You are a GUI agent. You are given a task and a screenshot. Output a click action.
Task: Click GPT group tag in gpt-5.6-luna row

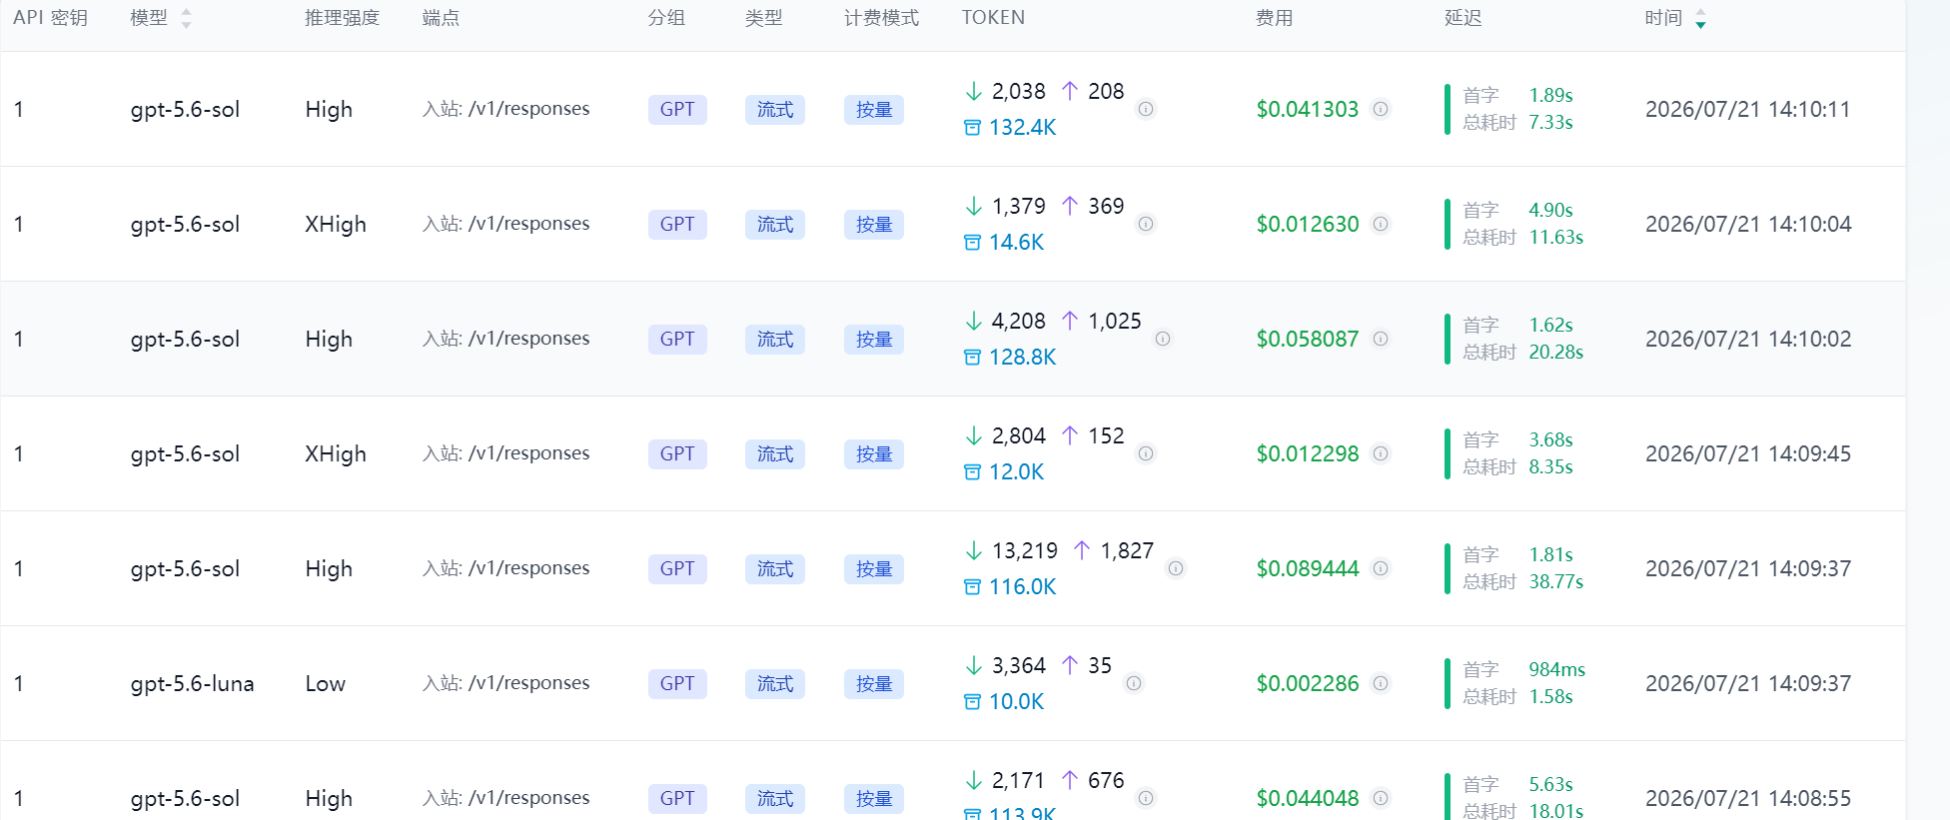(677, 683)
